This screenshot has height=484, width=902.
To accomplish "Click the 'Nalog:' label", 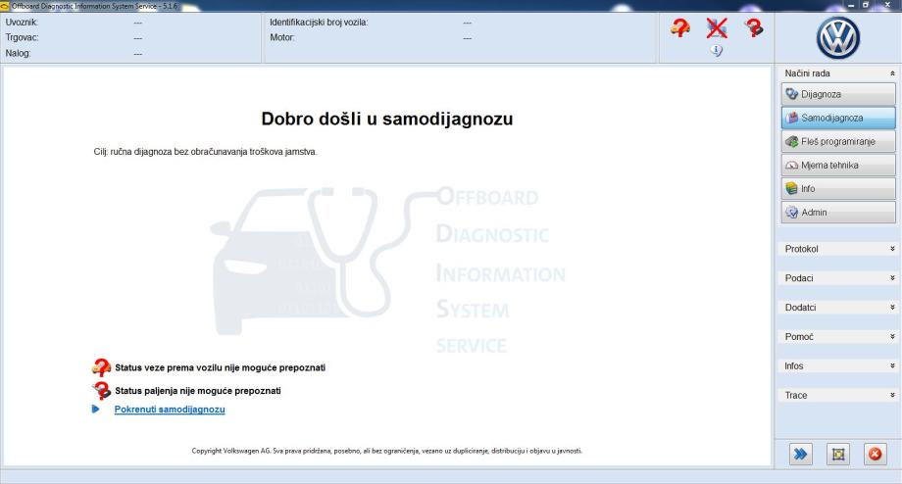I will point(18,53).
